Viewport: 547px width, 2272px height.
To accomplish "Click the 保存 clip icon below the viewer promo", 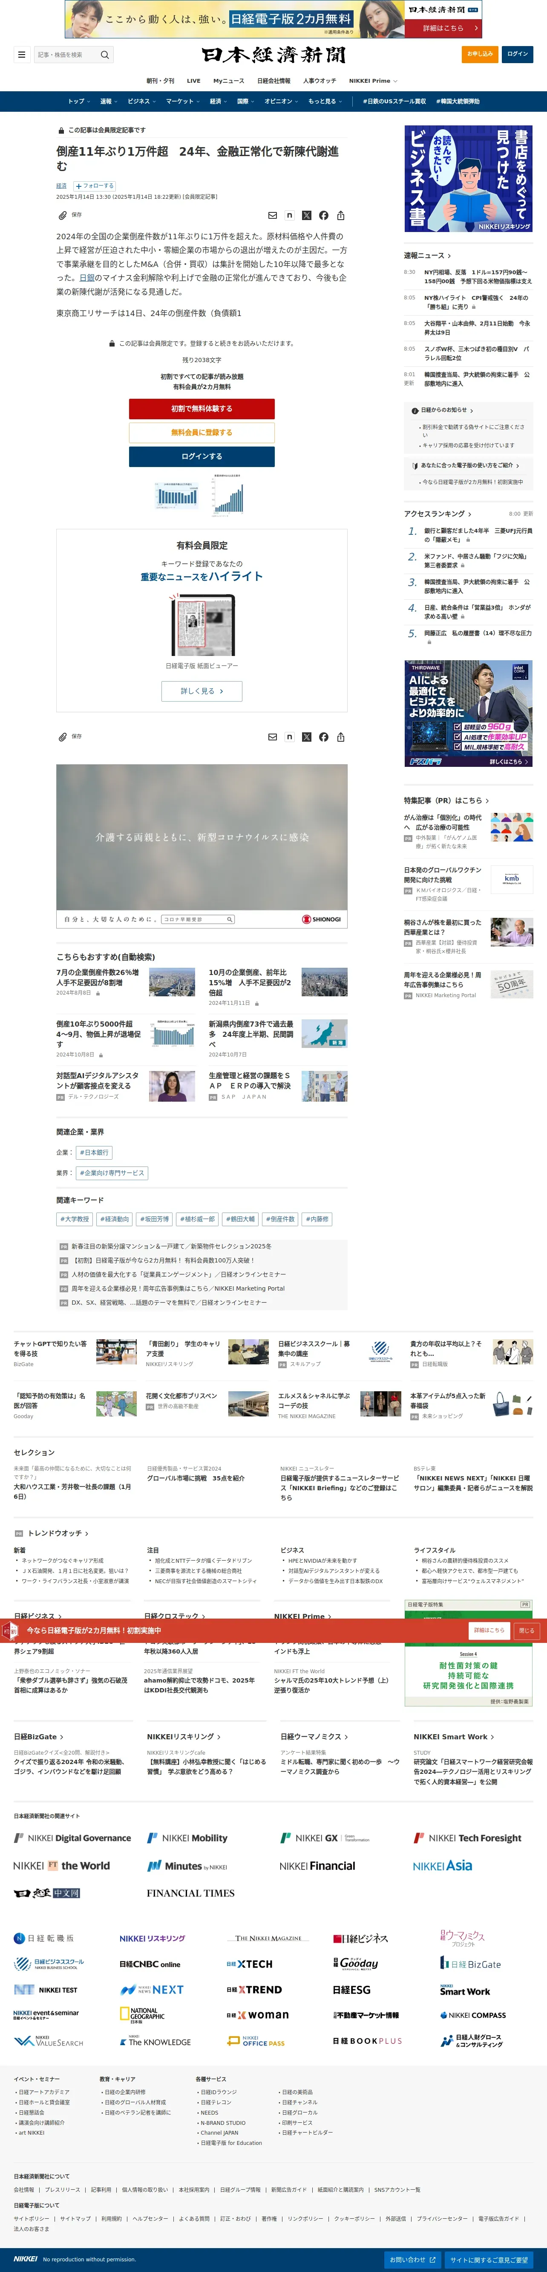I will point(63,737).
